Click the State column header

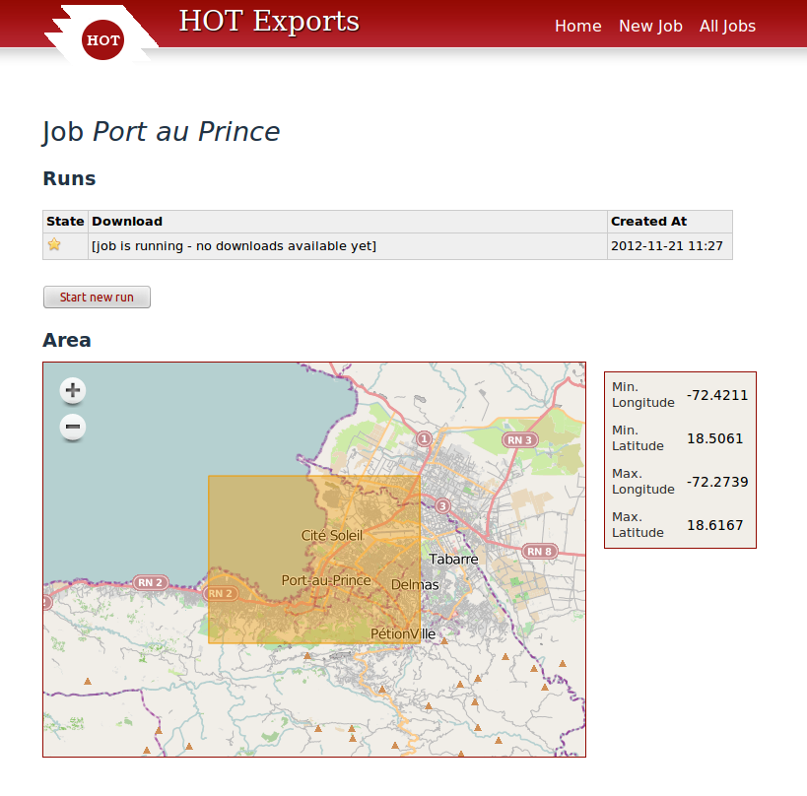tap(65, 222)
